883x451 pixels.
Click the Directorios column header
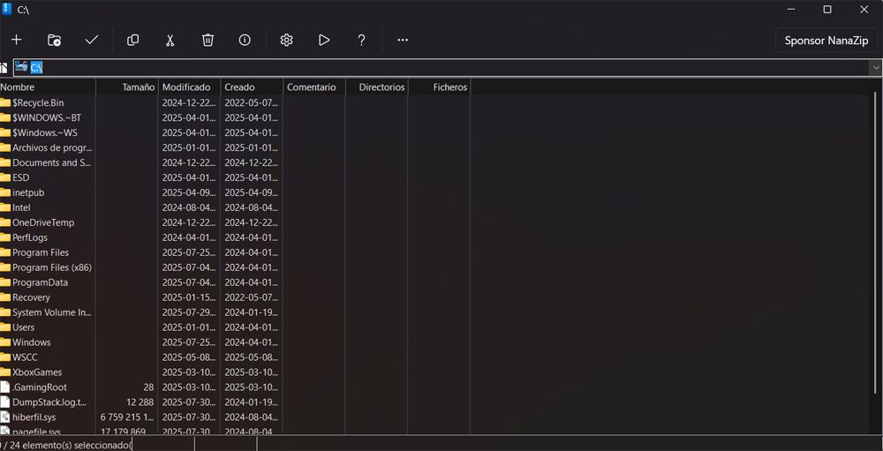click(376, 87)
